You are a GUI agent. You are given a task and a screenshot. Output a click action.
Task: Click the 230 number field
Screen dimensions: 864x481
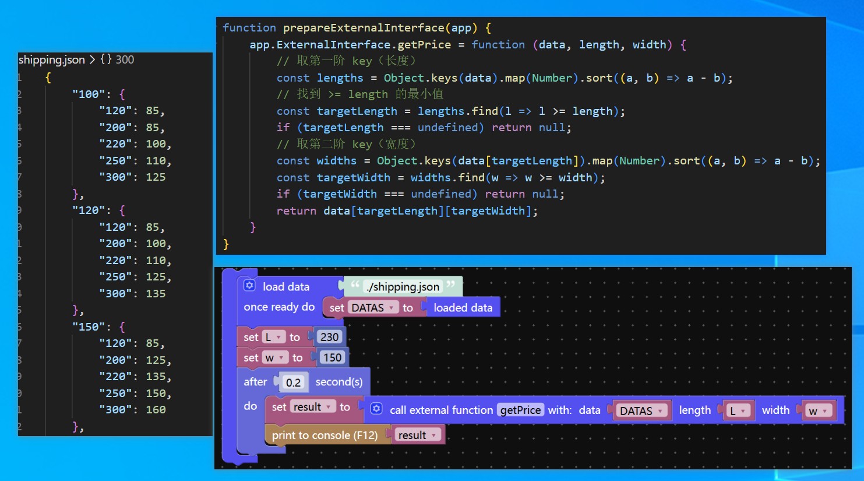329,337
